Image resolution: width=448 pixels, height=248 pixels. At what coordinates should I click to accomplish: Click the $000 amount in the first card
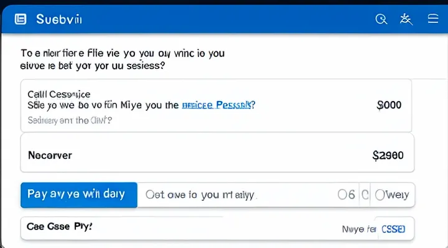[389, 105]
